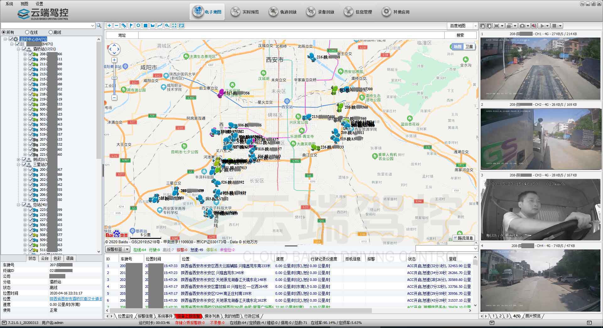603x328 pixels.
Task: Click the map zoom-in plus toolbar icon
Action: [x=109, y=25]
